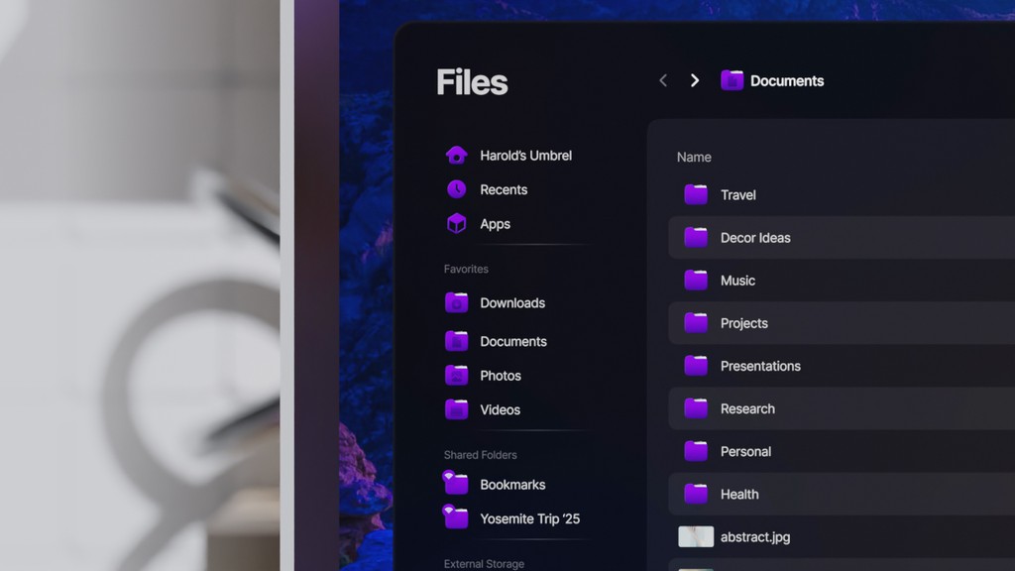This screenshot has width=1015, height=571.
Task: Open the Apps cube icon
Action: (x=456, y=224)
